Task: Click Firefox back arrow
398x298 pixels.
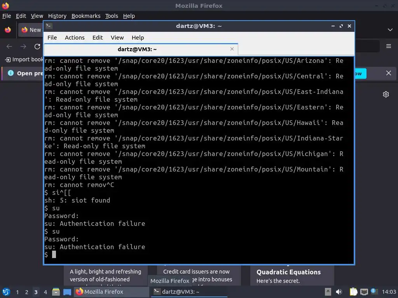Action: point(9,47)
